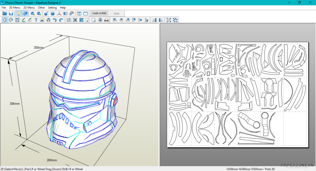Open the 3D Menu
The image size is (316, 171).
tap(15, 7)
